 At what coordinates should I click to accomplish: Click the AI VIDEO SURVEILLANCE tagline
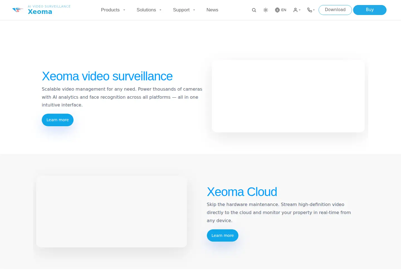click(x=49, y=6)
